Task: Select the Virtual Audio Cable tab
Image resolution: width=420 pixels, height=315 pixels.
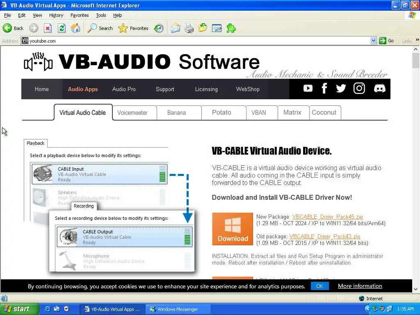Action: tap(83, 112)
